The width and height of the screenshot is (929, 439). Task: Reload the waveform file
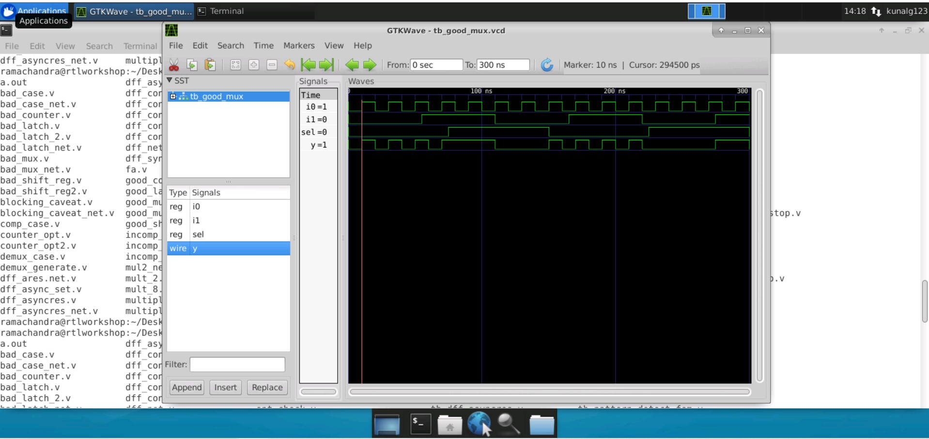click(546, 64)
